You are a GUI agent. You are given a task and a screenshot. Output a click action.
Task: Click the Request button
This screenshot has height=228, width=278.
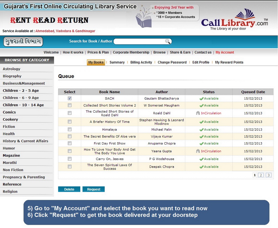point(94,189)
